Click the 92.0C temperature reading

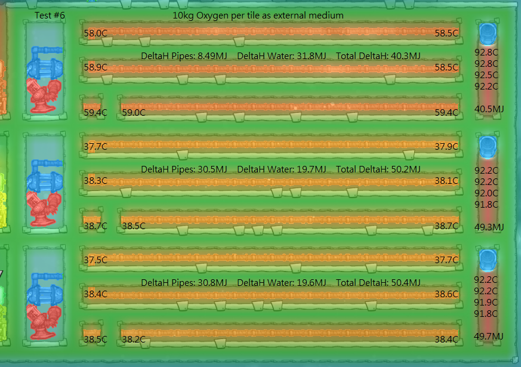tap(486, 193)
